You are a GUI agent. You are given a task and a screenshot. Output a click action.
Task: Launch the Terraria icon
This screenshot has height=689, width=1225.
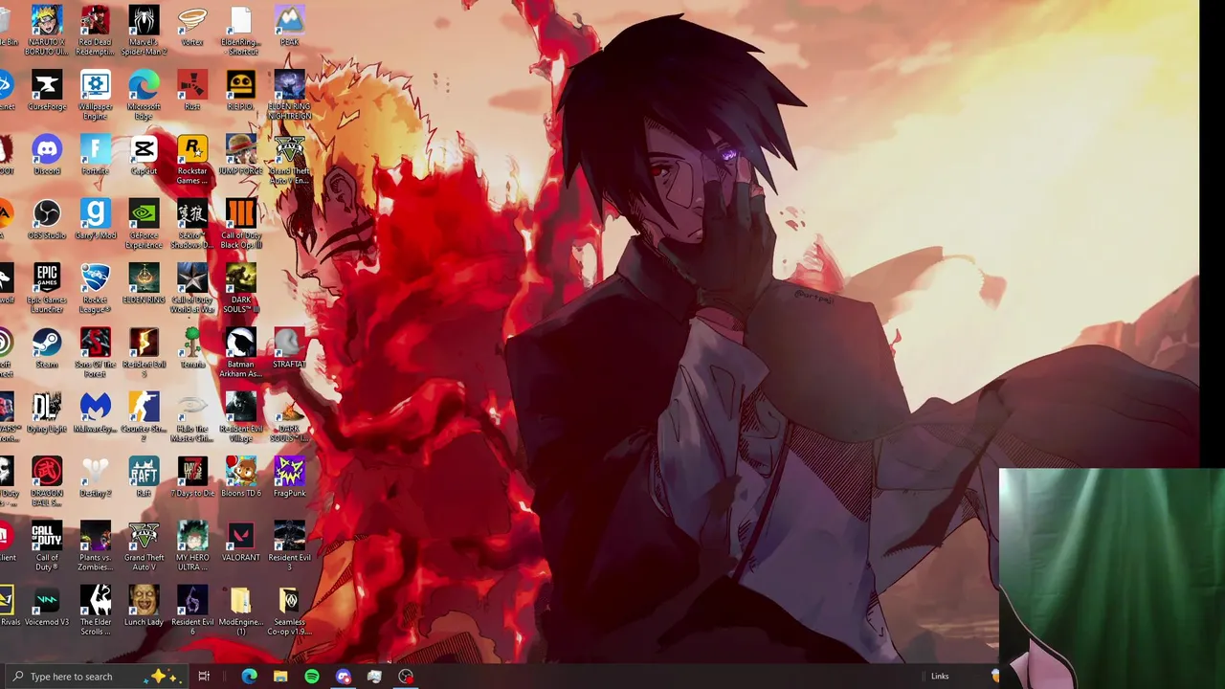[192, 348]
